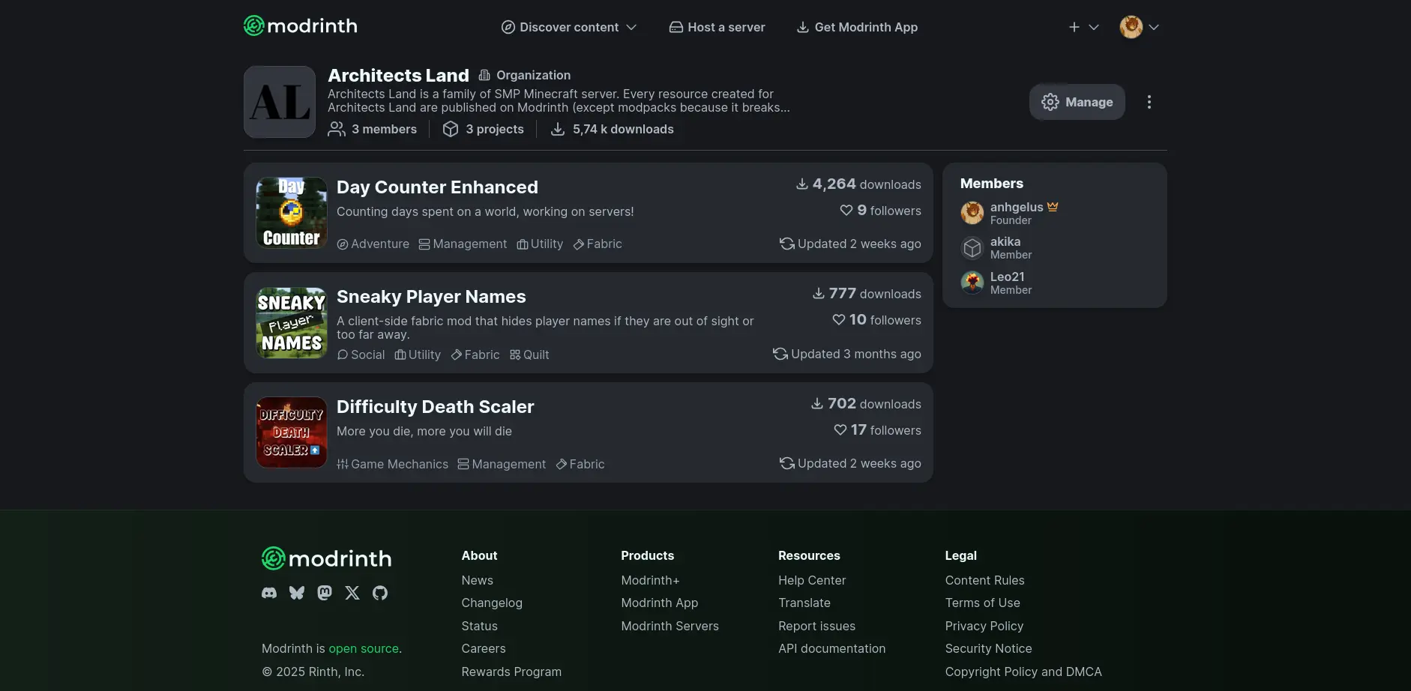
Task: Select Game Mechanics tag on Difficulty Death Scaler
Action: tap(392, 465)
